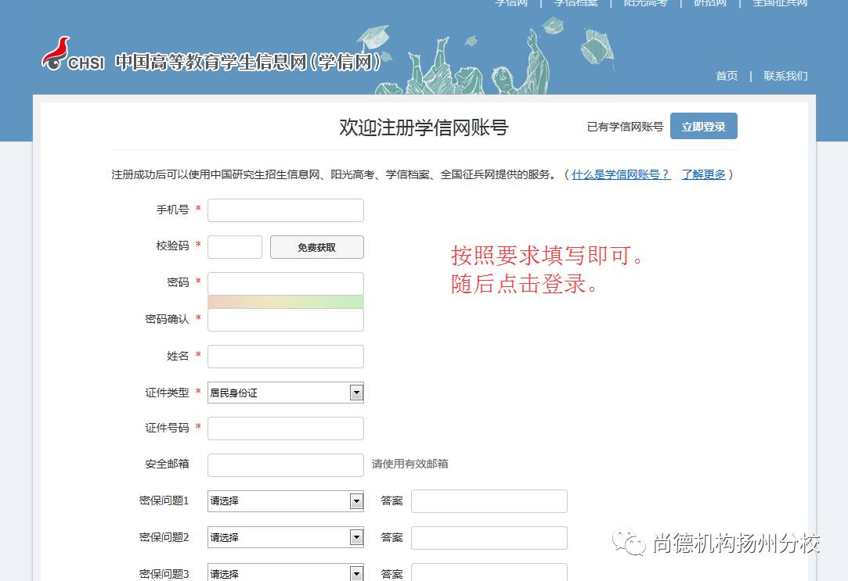Focus the 答案 field for 密保问题3
This screenshot has width=848, height=581.
(489, 572)
